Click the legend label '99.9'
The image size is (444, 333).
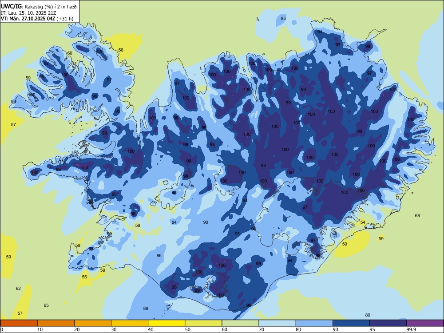[x=411, y=329]
